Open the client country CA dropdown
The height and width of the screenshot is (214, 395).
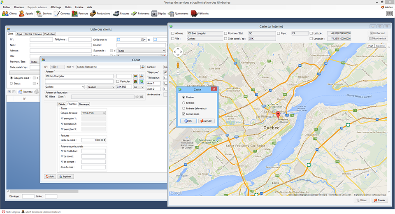click(139, 87)
